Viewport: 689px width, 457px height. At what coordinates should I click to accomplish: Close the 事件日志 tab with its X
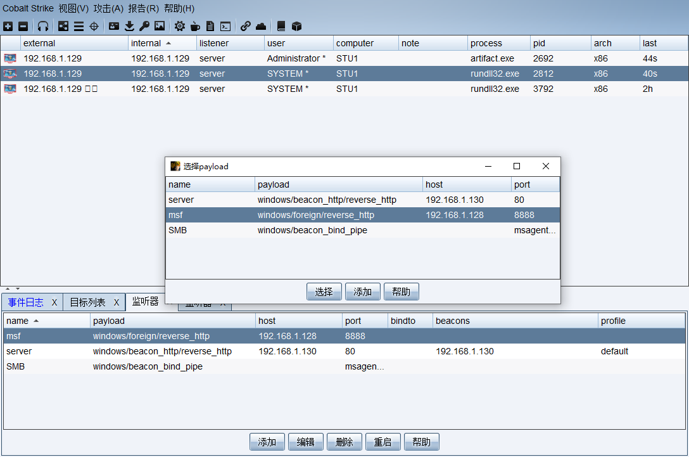54,302
